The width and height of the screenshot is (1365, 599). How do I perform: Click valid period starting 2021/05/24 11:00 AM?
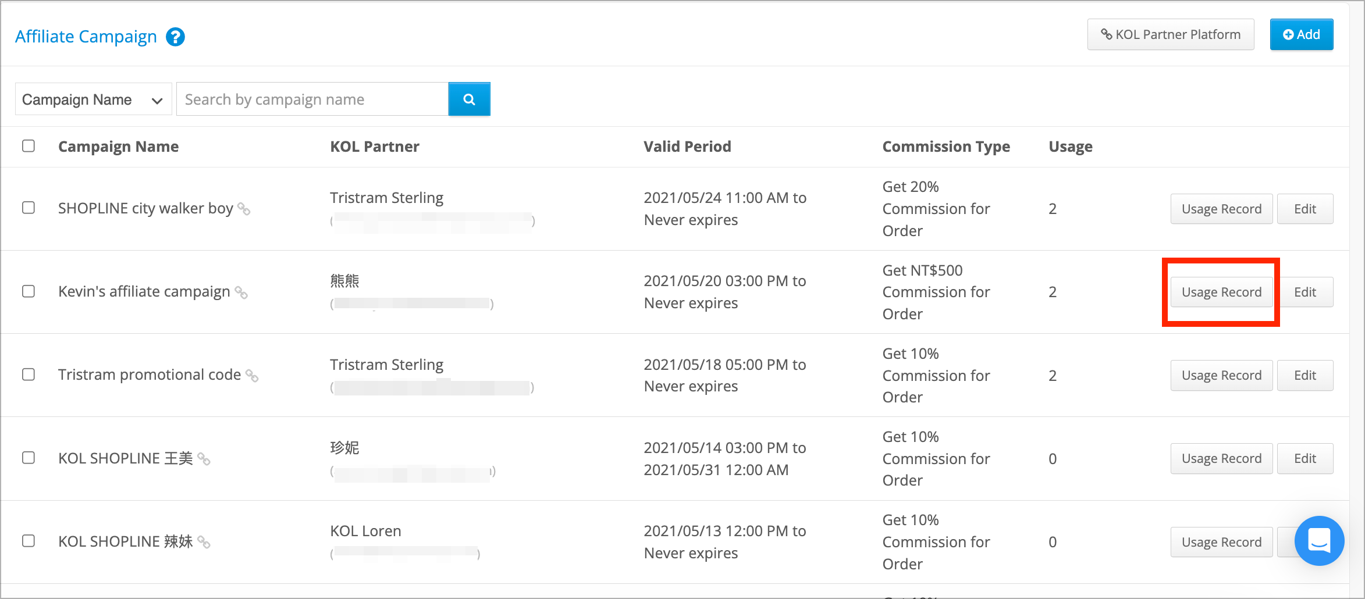click(725, 209)
